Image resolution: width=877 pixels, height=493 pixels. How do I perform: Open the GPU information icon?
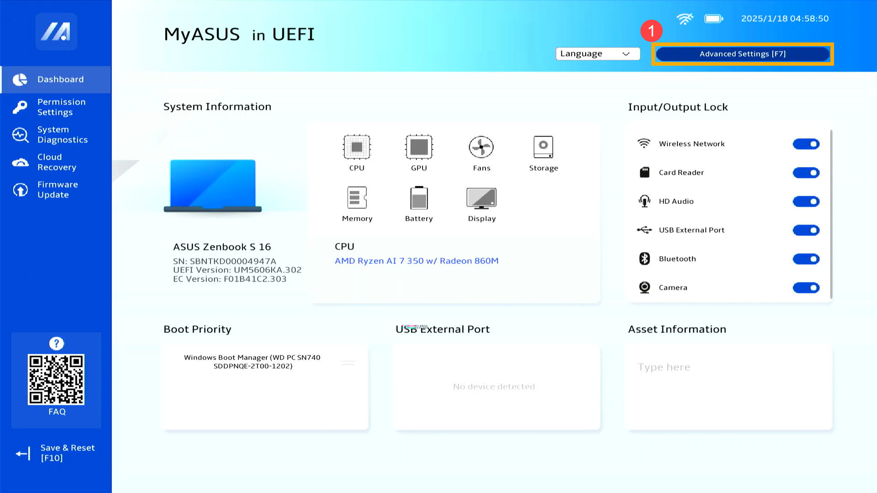419,147
